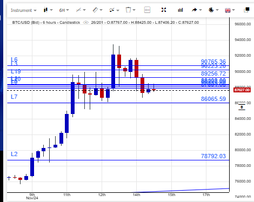
Task: Click the detach chart window icon
Action: (246, 10)
